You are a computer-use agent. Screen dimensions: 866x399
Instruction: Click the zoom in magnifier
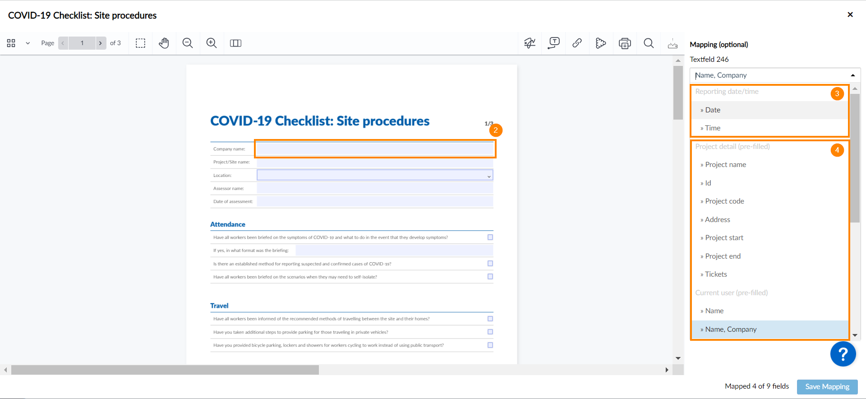[x=212, y=43]
